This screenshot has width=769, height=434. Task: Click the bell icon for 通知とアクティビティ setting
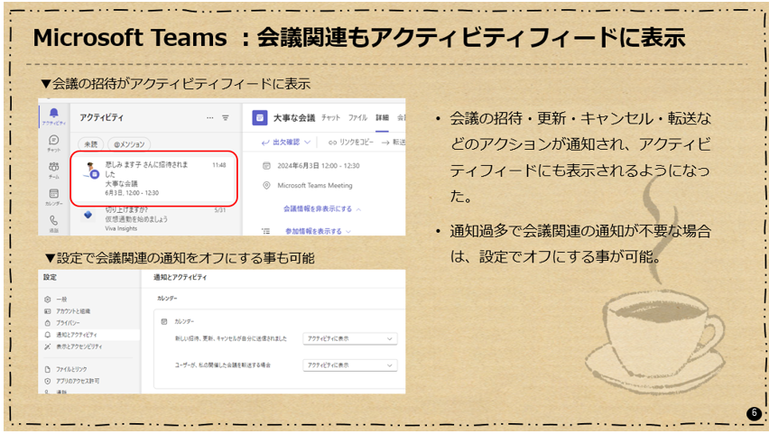coord(48,335)
